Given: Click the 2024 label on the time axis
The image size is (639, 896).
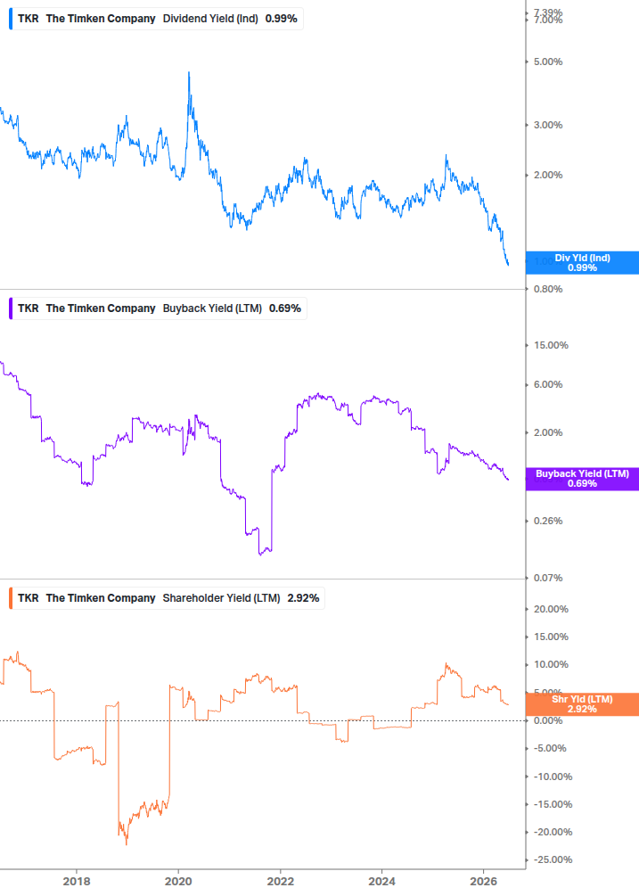Looking at the screenshot, I should click(x=382, y=881).
